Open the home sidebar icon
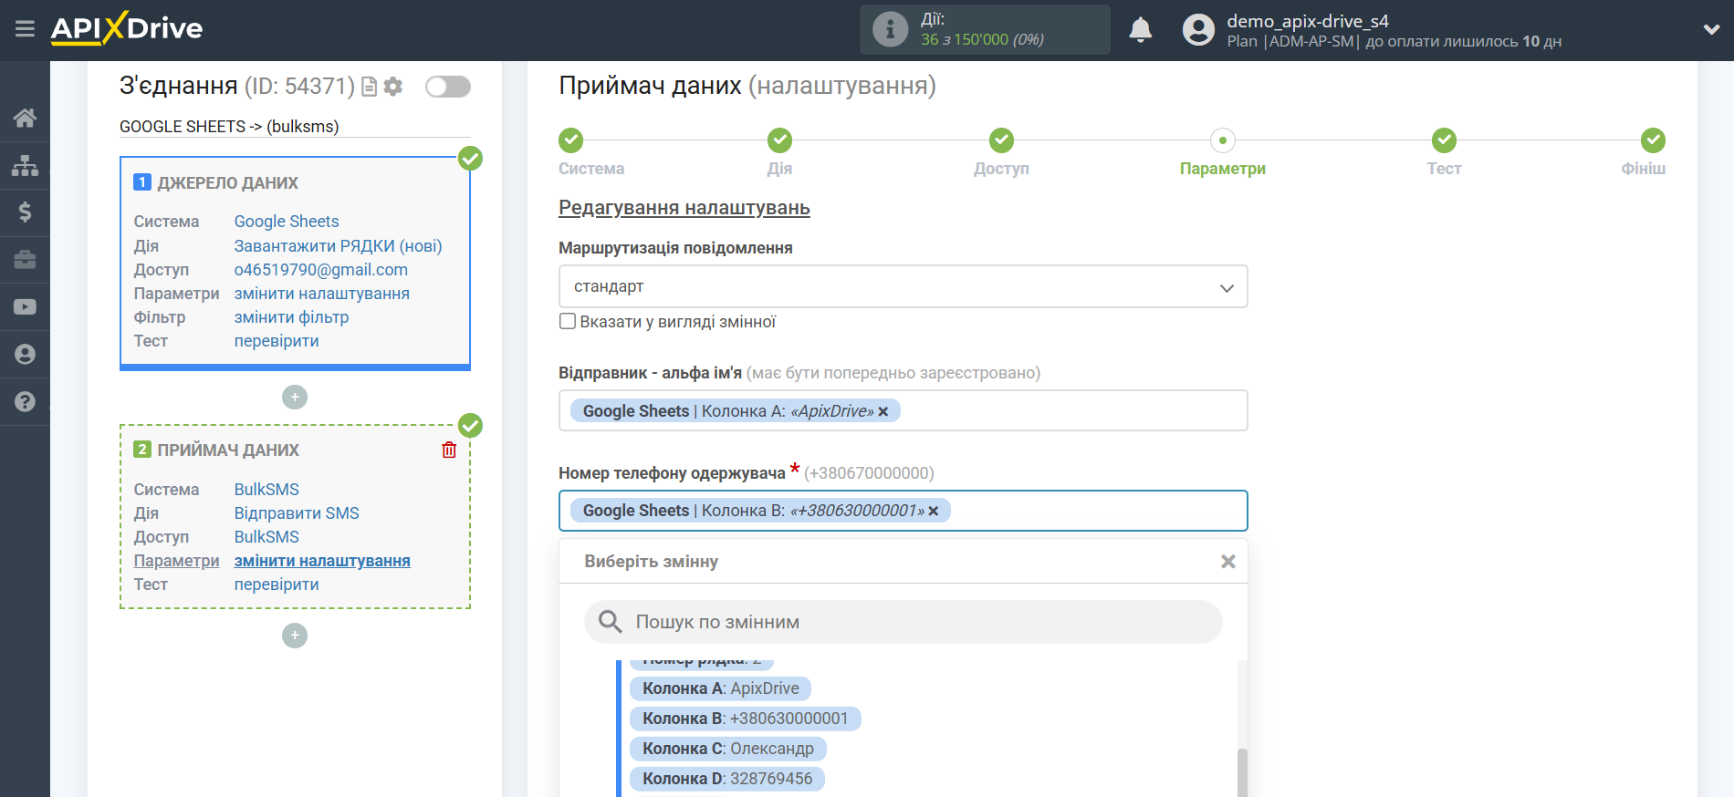Image resolution: width=1734 pixels, height=797 pixels. (x=25, y=118)
